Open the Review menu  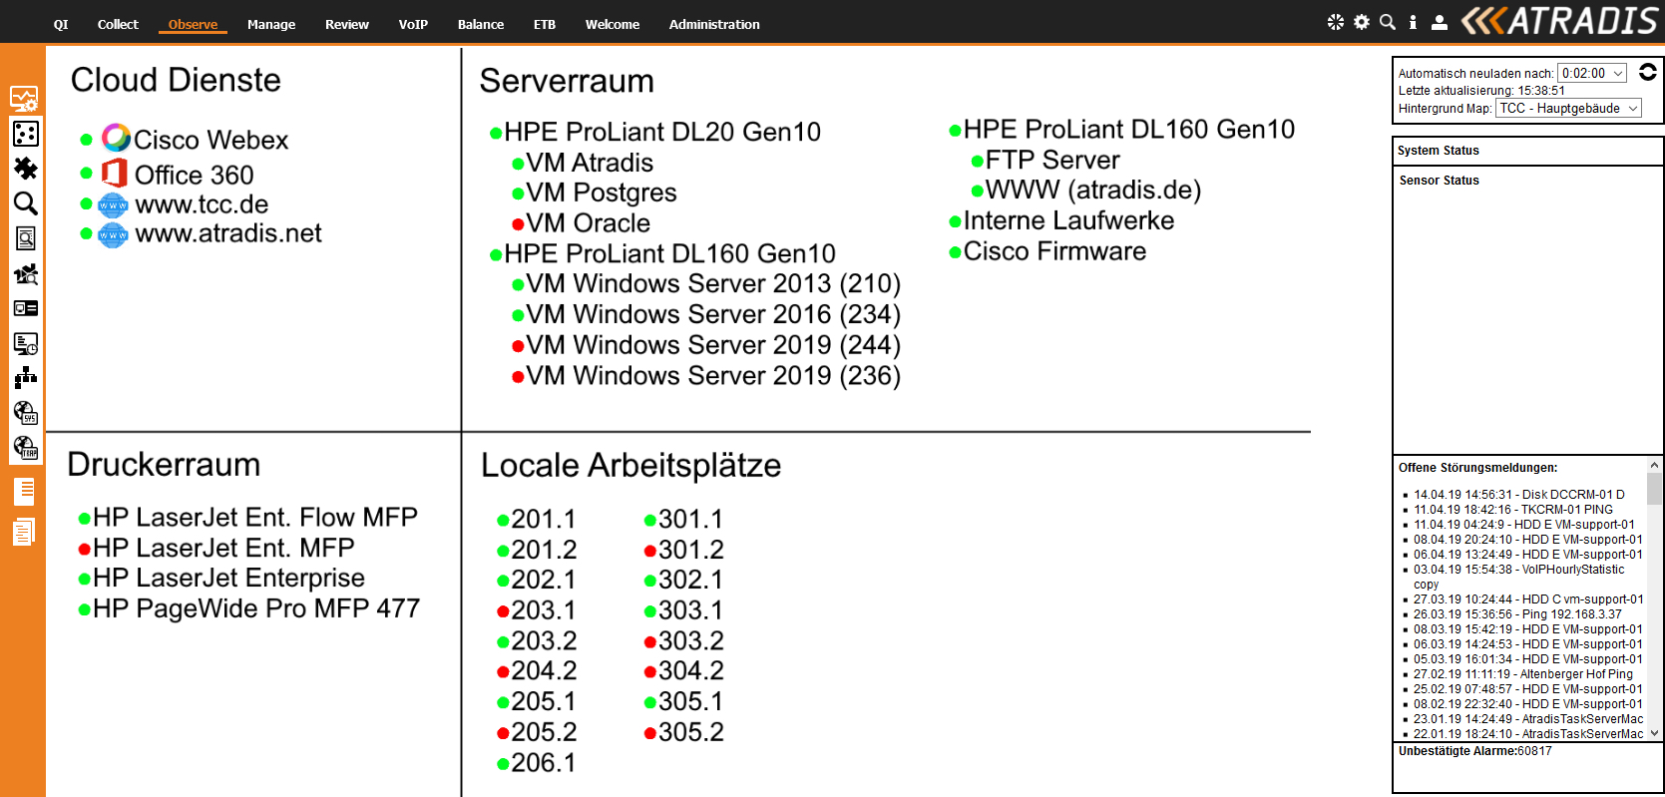click(x=347, y=24)
